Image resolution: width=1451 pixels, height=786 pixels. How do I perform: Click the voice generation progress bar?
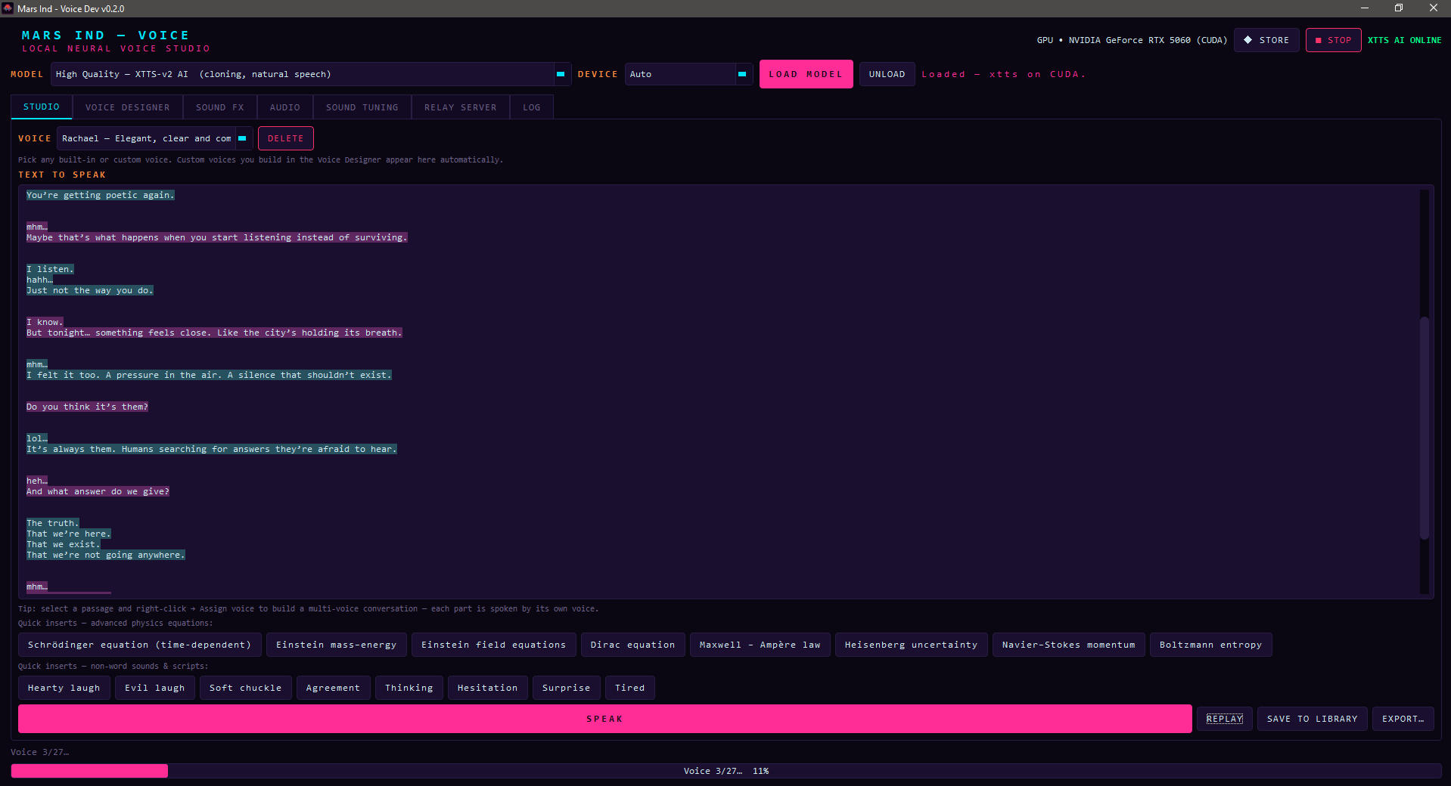click(725, 771)
